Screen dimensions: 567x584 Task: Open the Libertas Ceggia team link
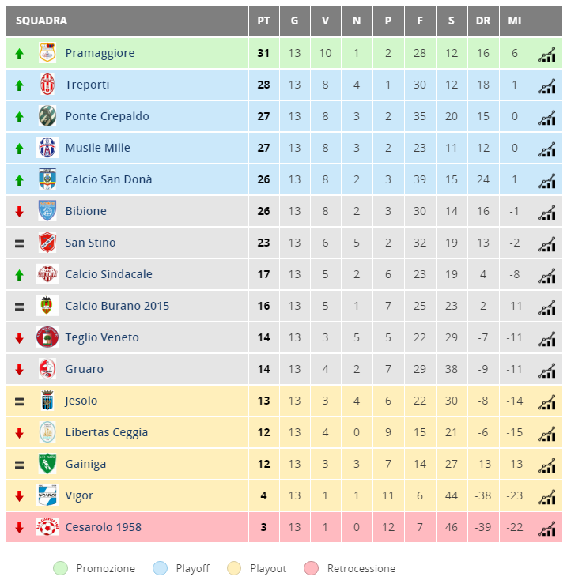[x=106, y=432]
